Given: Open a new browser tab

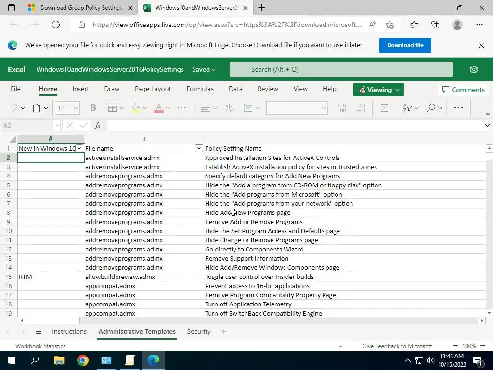Looking at the screenshot, I should click(x=261, y=8).
